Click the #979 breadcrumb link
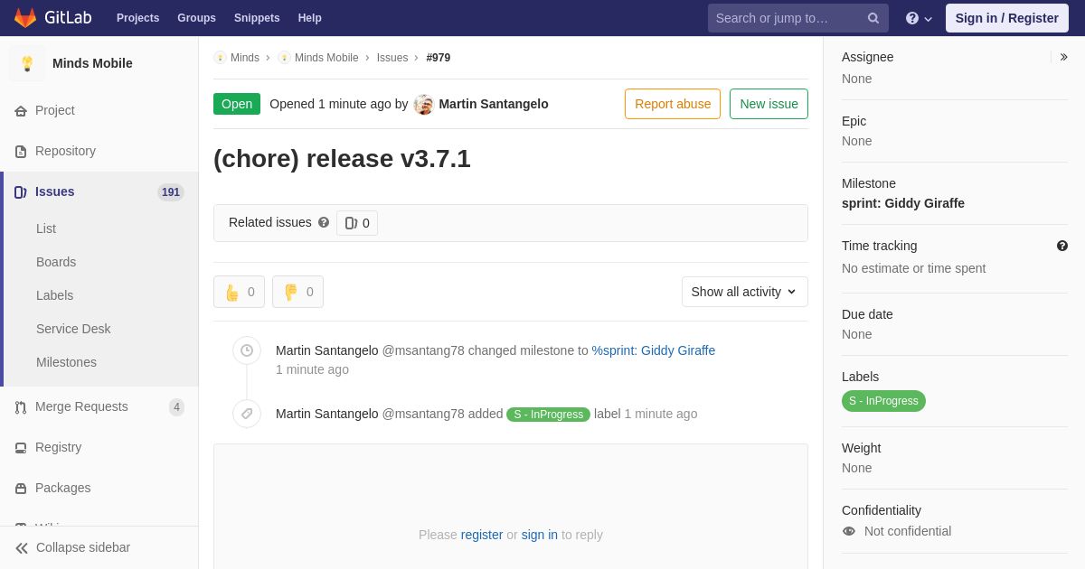Screen dimensions: 1085x569 (439, 58)
